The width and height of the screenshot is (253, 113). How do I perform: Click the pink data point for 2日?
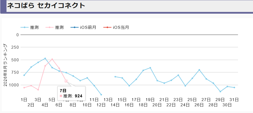coord(31,86)
